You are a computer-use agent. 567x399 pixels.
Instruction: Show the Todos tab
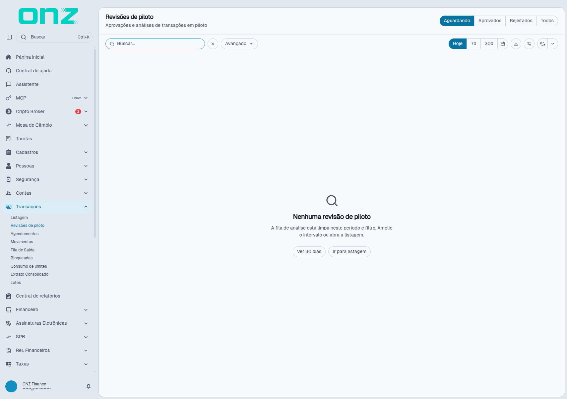coord(547,21)
